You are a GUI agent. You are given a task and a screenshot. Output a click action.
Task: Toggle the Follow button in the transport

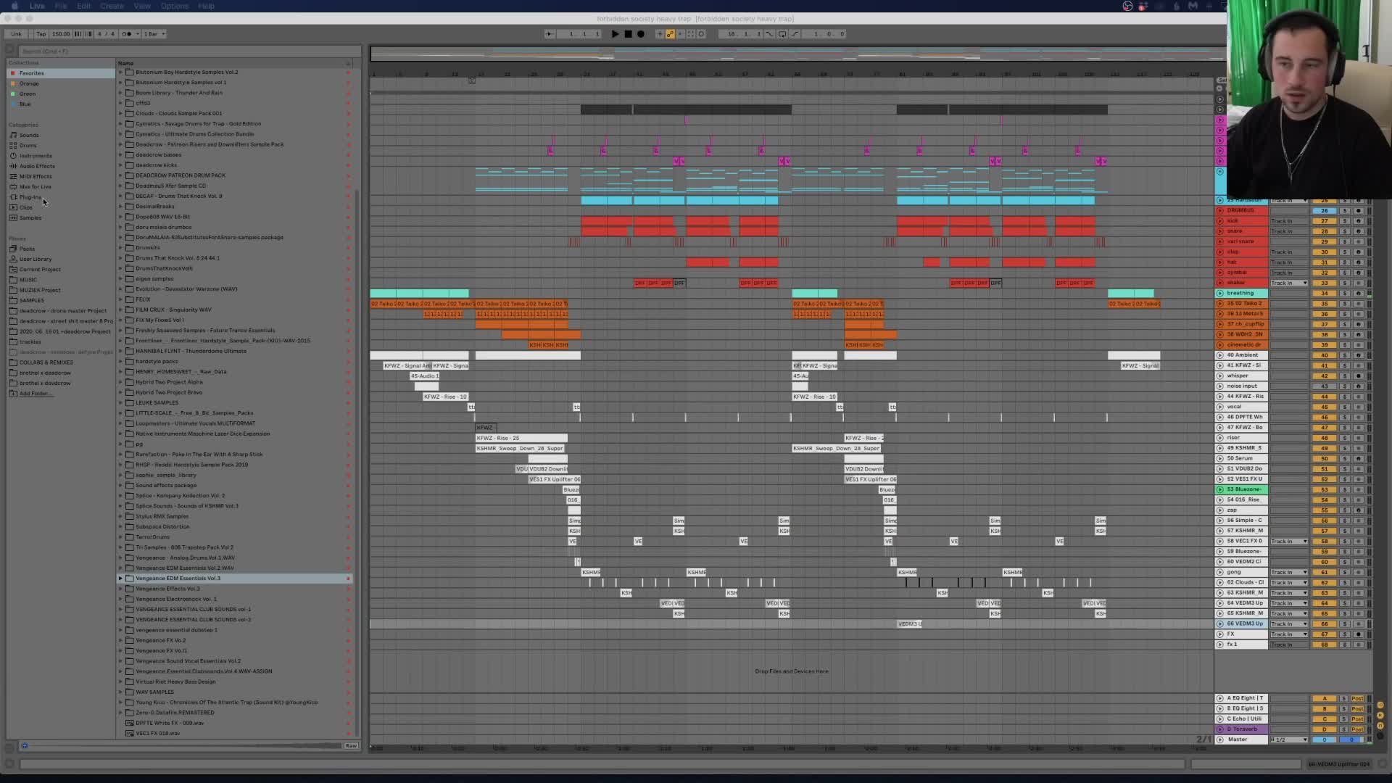click(x=549, y=34)
